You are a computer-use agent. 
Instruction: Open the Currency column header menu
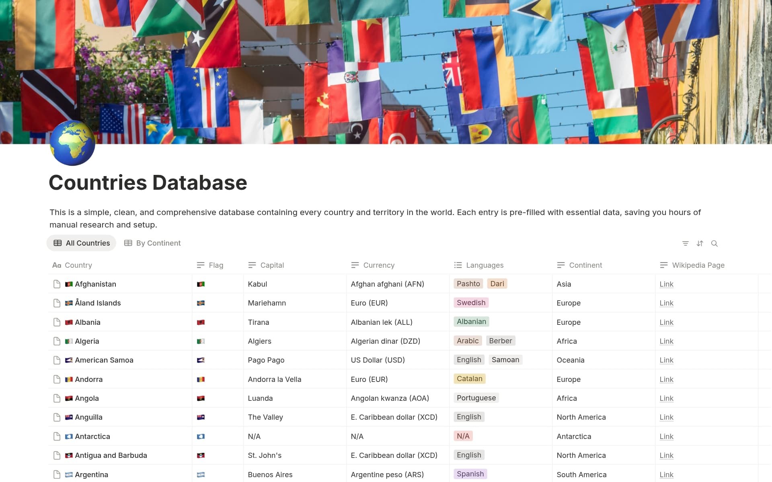pyautogui.click(x=378, y=265)
